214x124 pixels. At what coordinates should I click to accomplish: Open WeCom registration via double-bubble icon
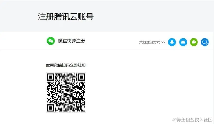coord(205,42)
